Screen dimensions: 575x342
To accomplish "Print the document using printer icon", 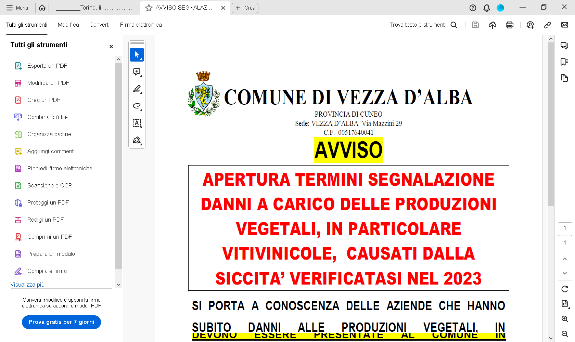I will (509, 25).
